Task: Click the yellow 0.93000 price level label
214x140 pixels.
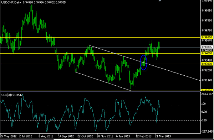Action: tap(207, 64)
